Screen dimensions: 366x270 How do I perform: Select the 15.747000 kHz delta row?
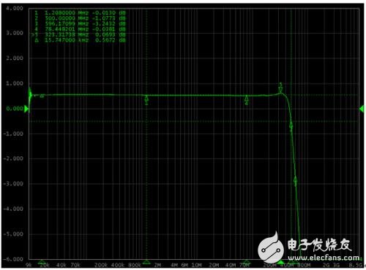80,40
